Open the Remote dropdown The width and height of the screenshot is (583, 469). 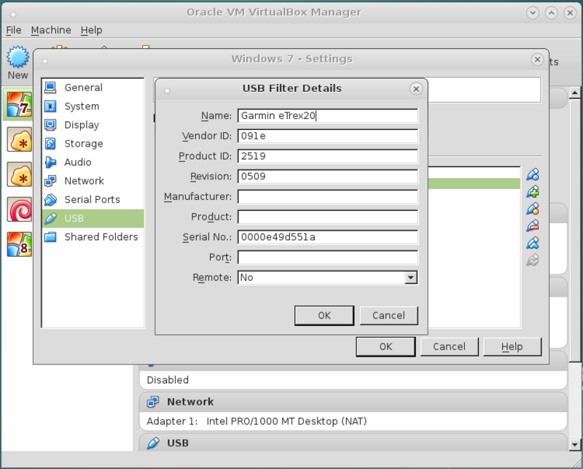point(327,277)
